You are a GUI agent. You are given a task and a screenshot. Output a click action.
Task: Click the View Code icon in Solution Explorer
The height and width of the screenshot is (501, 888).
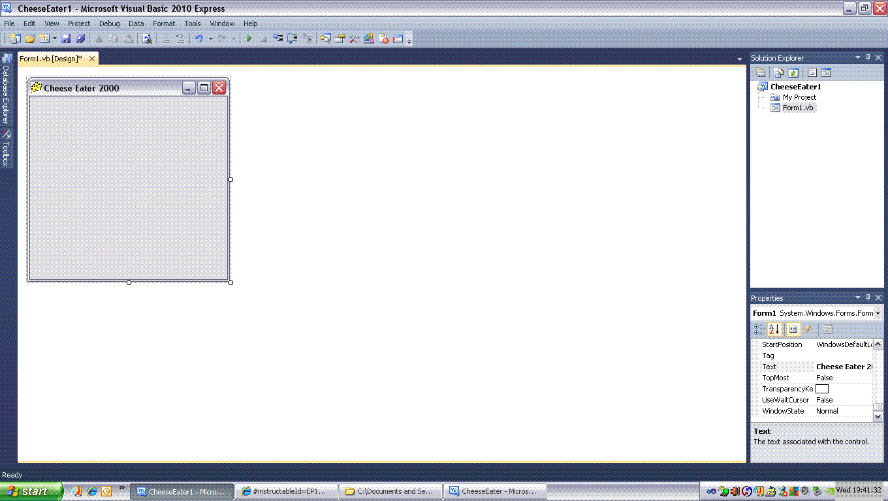(x=812, y=73)
